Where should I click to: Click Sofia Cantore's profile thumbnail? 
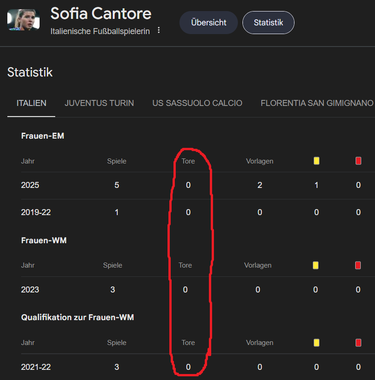click(23, 20)
